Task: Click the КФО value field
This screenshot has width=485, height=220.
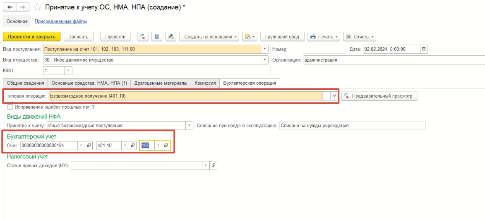Action: pyautogui.click(x=54, y=70)
